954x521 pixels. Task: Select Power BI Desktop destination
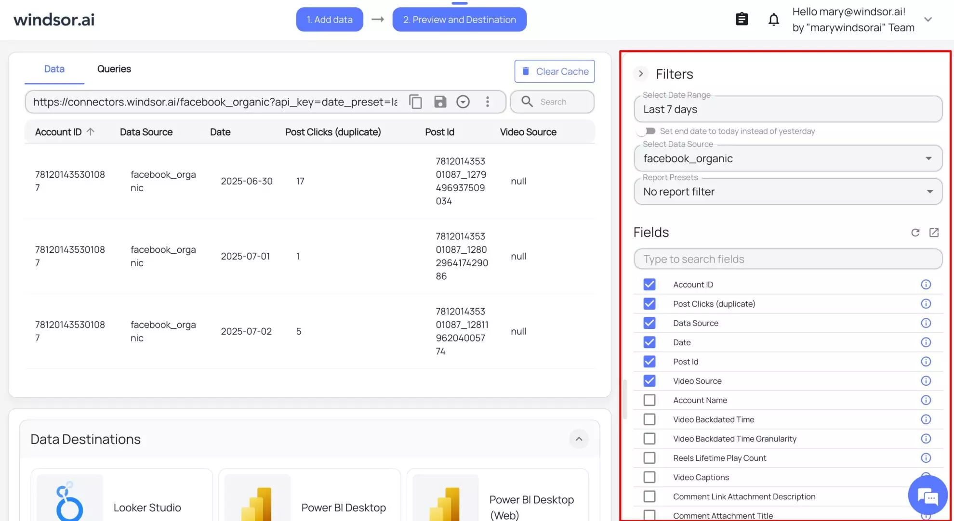click(x=309, y=496)
